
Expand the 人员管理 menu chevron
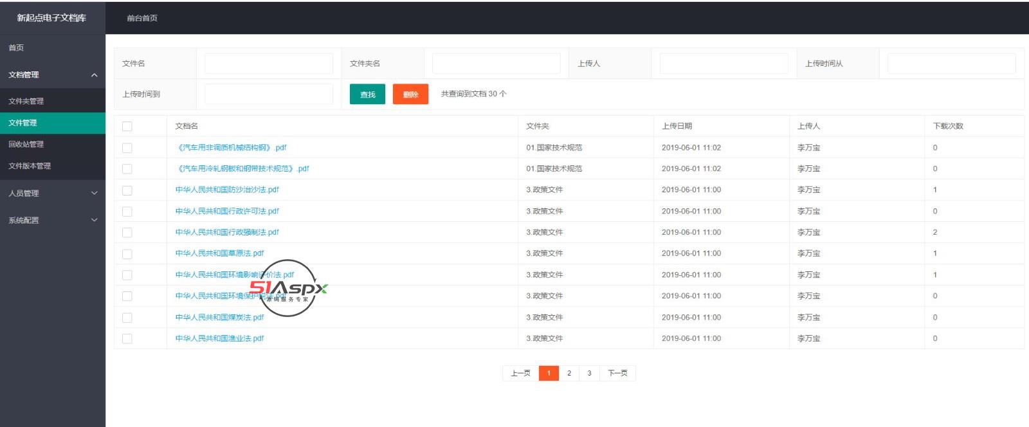pyautogui.click(x=95, y=193)
